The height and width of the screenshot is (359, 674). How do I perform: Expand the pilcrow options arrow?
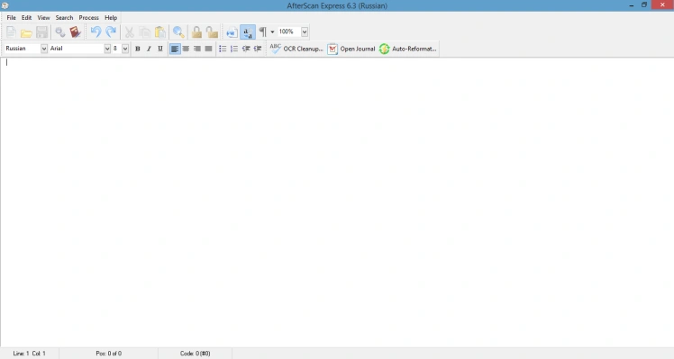coord(272,32)
